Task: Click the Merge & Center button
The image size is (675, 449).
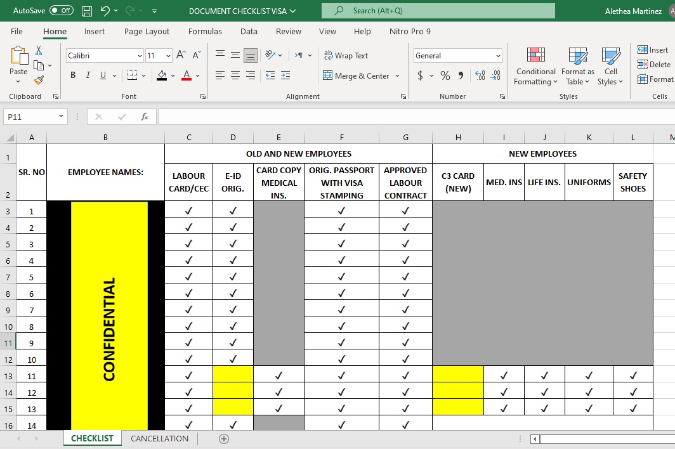Action: point(356,75)
